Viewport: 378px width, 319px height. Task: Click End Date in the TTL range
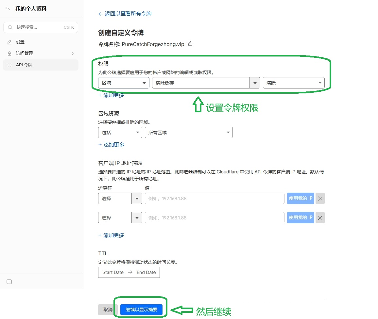pos(146,272)
